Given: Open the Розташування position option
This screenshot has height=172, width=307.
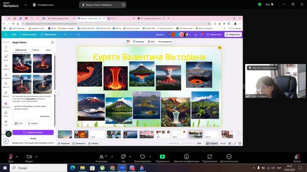Looking at the screenshot, I should coord(165,42).
